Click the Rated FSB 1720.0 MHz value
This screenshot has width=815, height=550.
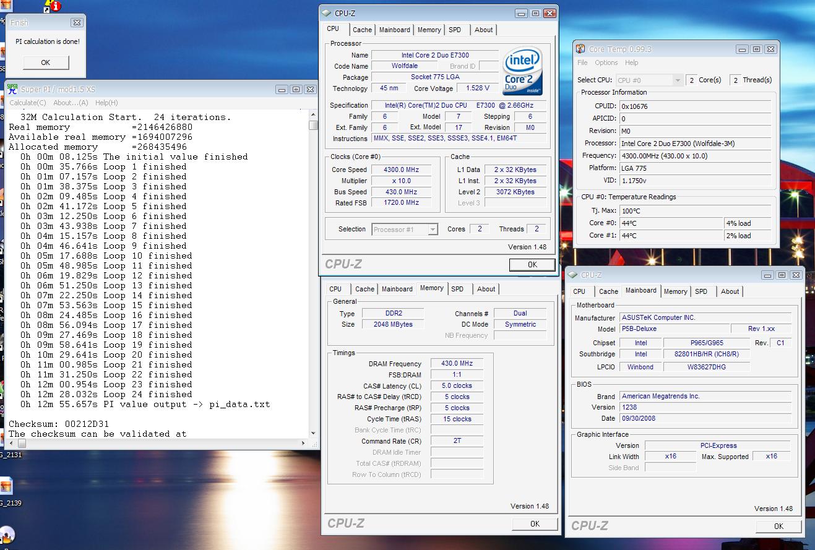[x=401, y=203]
